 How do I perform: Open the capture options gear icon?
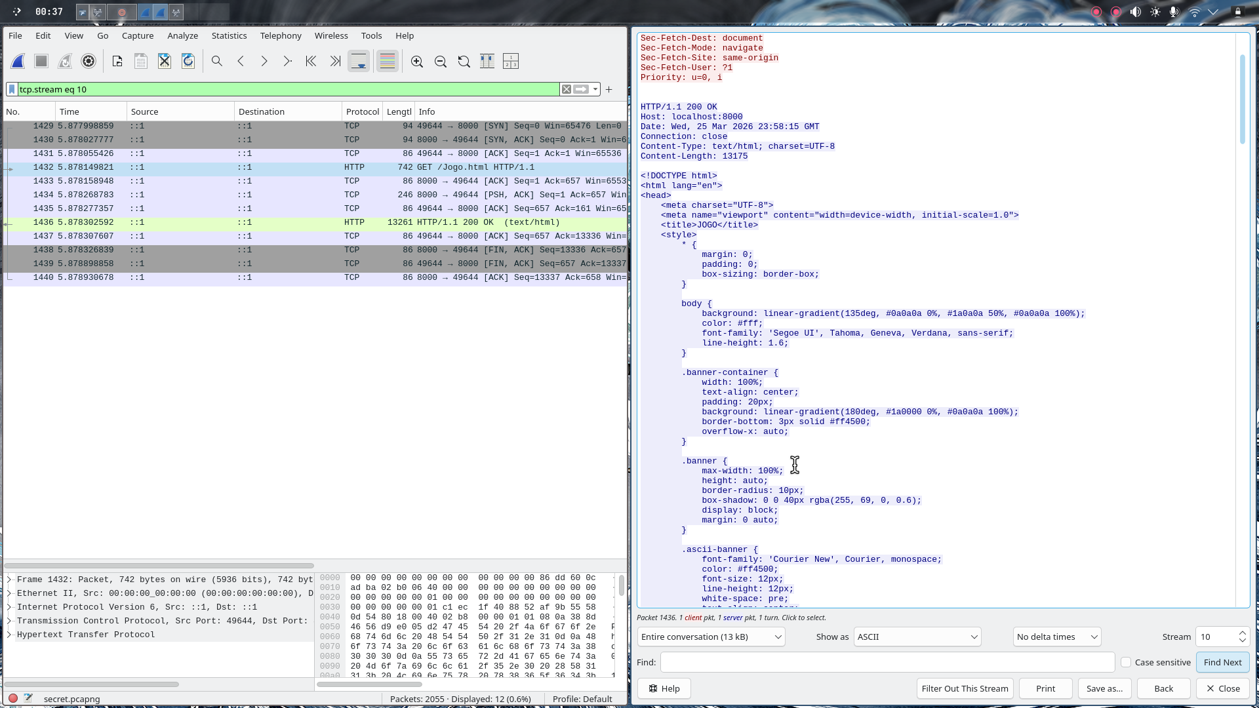pos(88,61)
